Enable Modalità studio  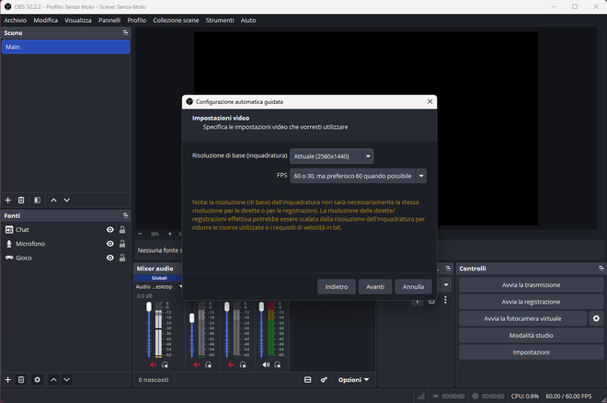click(532, 336)
